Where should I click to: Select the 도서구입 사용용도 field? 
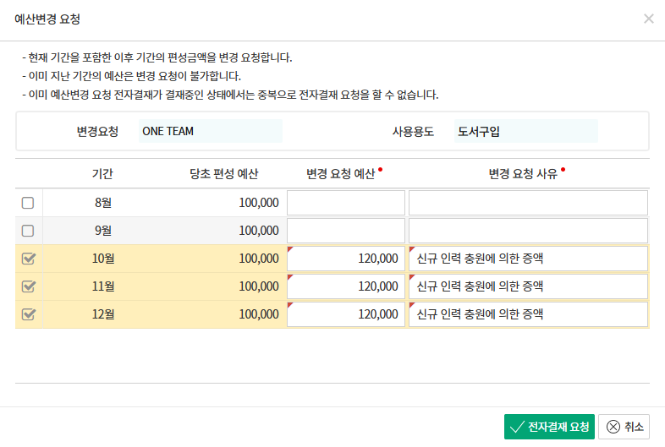click(525, 131)
